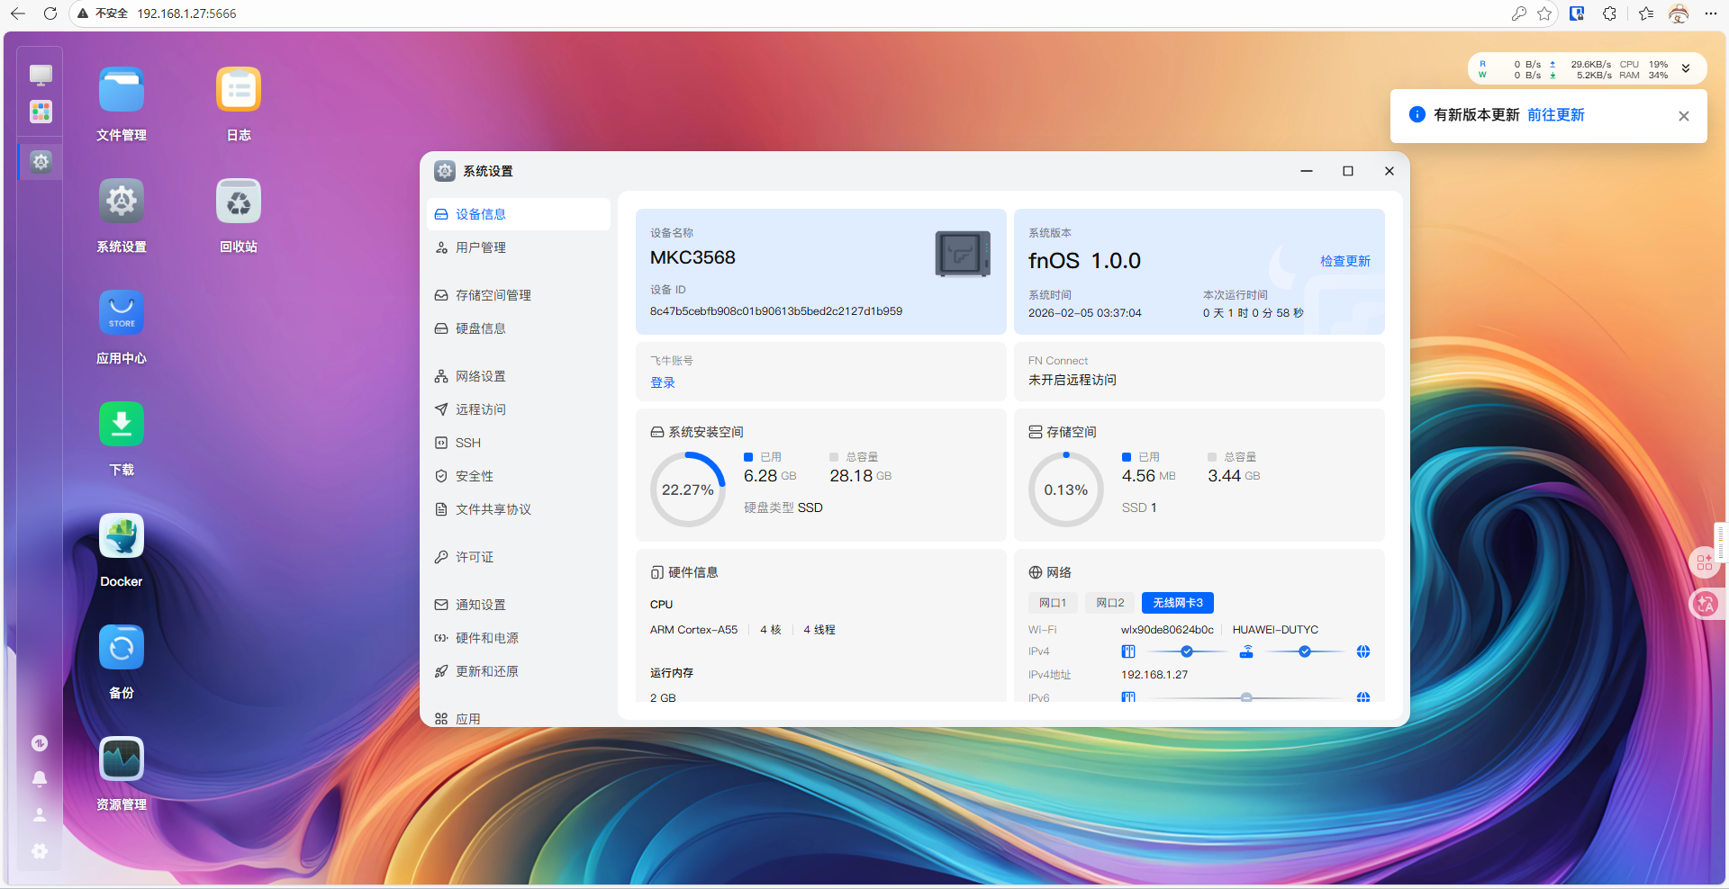This screenshot has height=889, width=1729.
Task: Click the notification bell in the sidebar
Action: pos(40,779)
